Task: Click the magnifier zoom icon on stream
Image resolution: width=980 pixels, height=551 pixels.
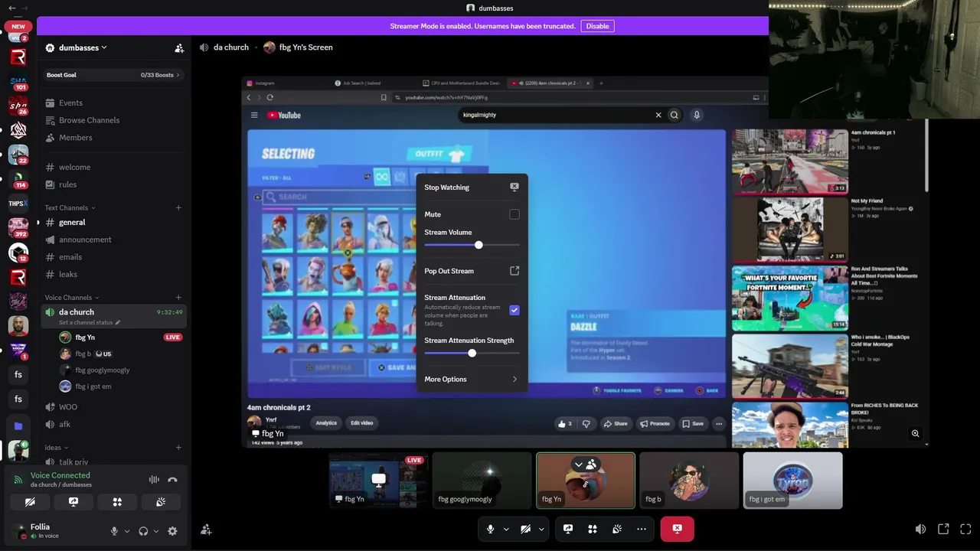Action: pos(915,434)
